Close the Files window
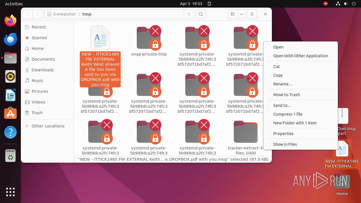 pos(265,14)
